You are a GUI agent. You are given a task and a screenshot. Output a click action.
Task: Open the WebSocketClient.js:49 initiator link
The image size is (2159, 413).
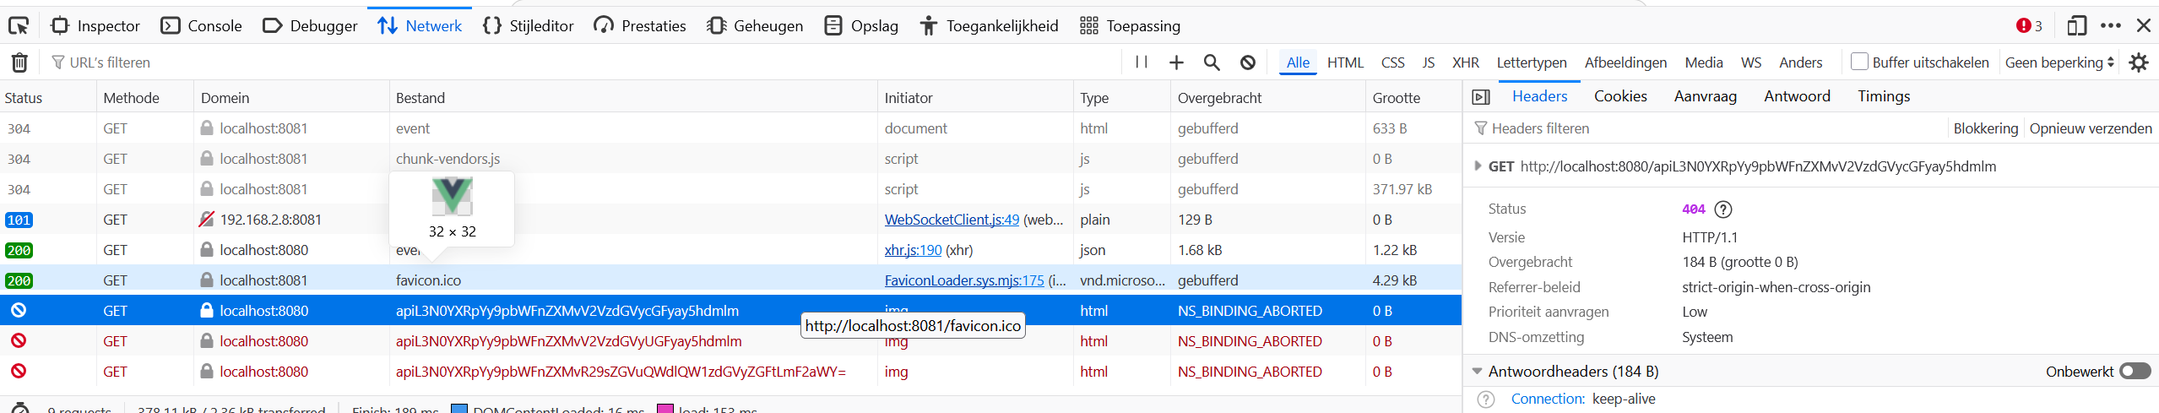(x=952, y=220)
